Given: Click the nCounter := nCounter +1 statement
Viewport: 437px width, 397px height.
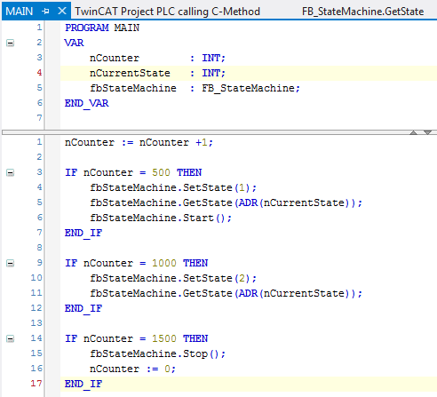Looking at the screenshot, I should [x=139, y=143].
